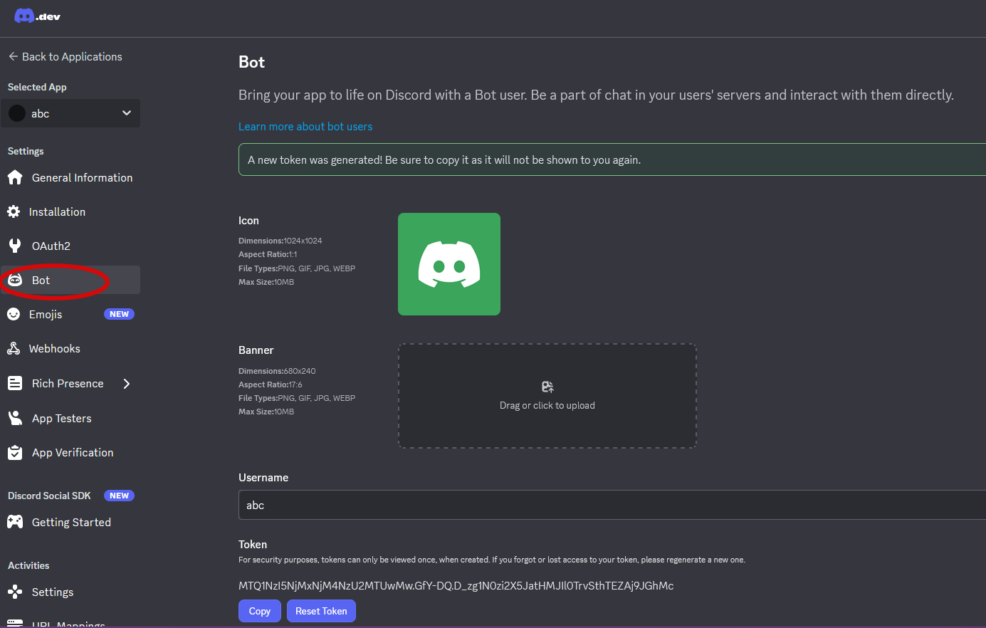The width and height of the screenshot is (986, 628).
Task: Expand the Rich Presence section chevron
Action: 126,383
